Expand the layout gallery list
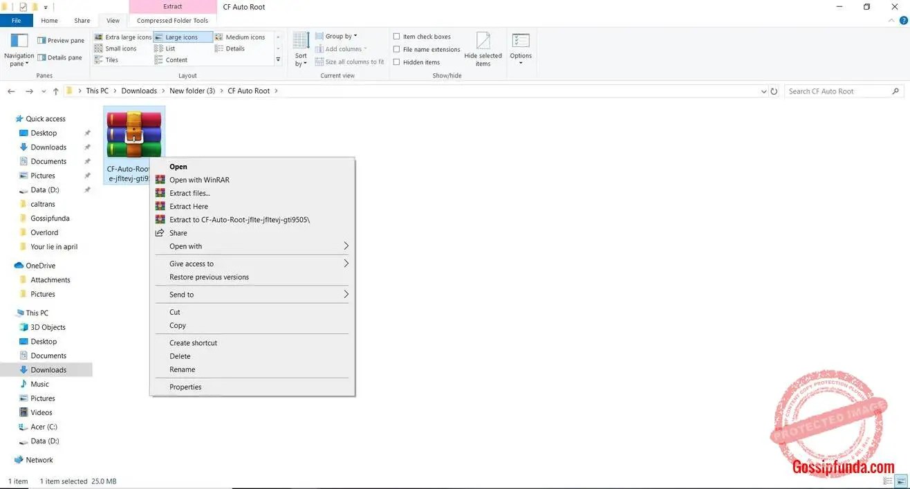The image size is (910, 489). [279, 60]
